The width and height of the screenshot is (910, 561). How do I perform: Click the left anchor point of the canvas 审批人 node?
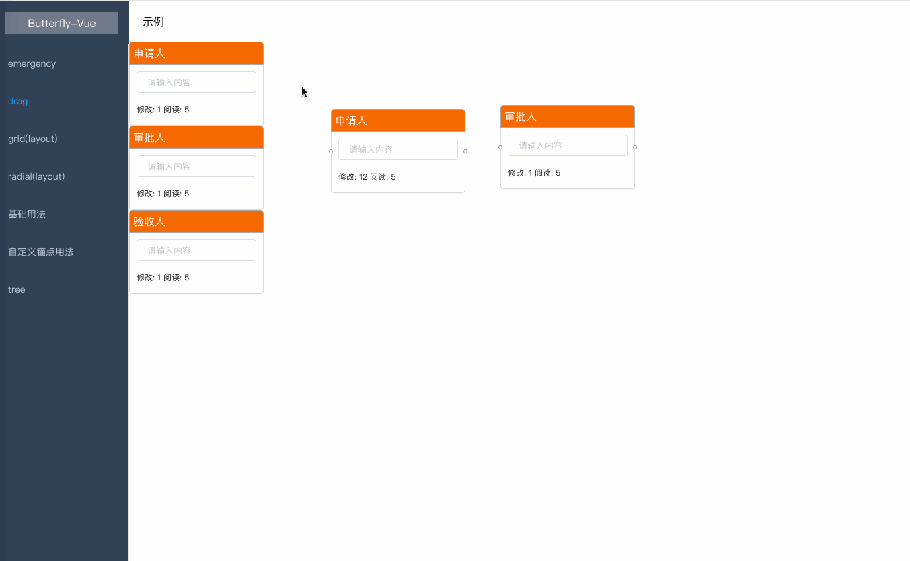(x=500, y=147)
